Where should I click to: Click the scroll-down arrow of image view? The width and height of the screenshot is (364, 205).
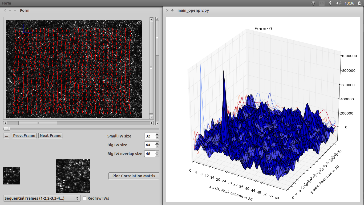tap(151, 117)
